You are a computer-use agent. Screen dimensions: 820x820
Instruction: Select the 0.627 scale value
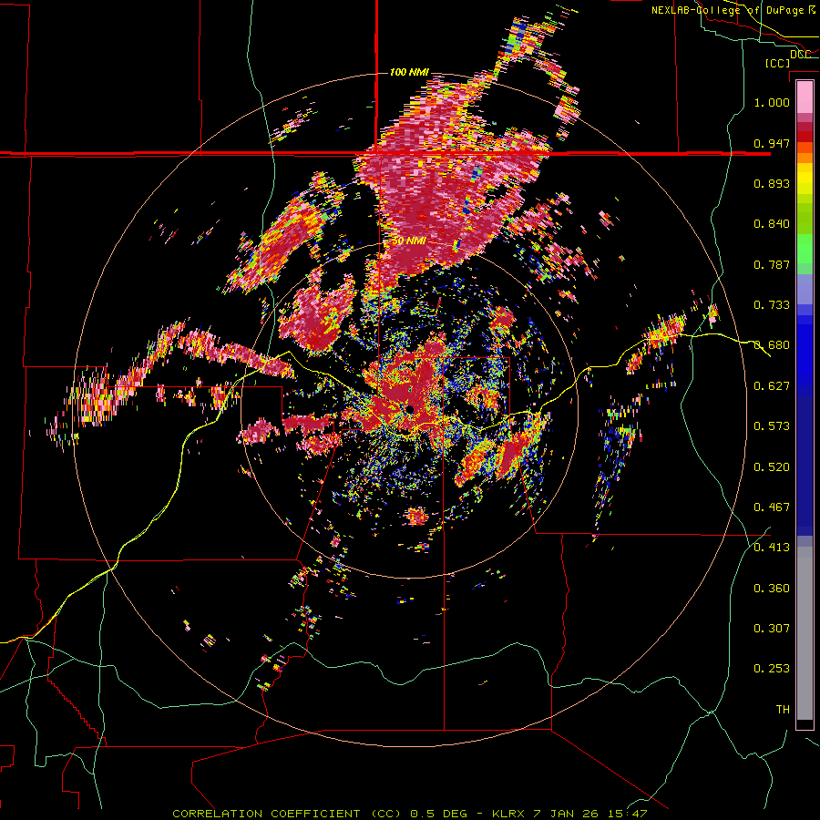[772, 386]
